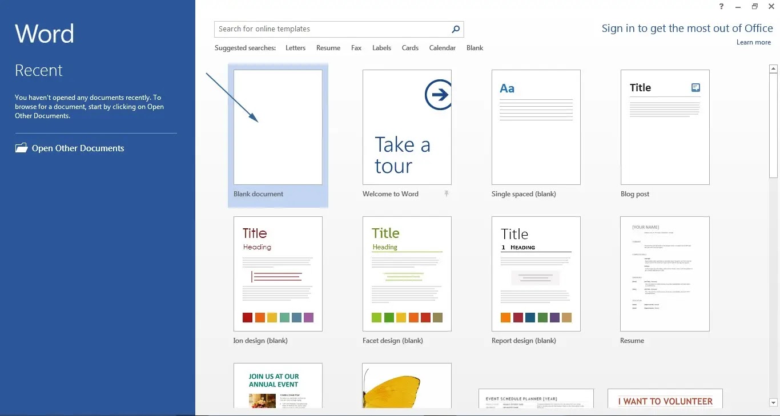Click the search magnifier icon

[455, 29]
